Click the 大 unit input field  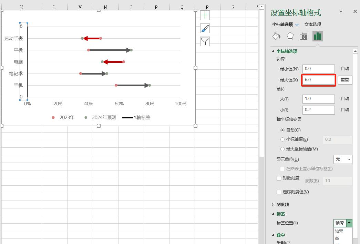click(x=318, y=99)
